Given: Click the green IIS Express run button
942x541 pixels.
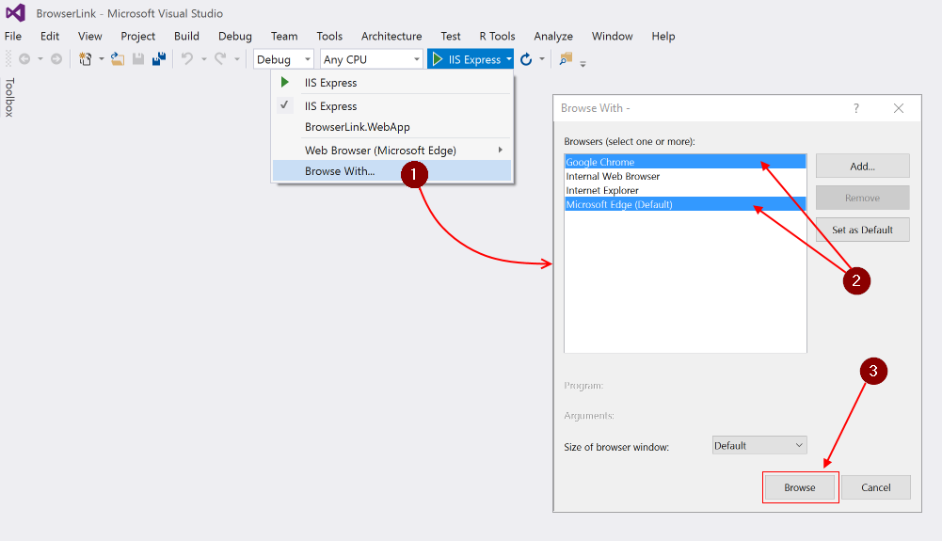Looking at the screenshot, I should click(466, 59).
